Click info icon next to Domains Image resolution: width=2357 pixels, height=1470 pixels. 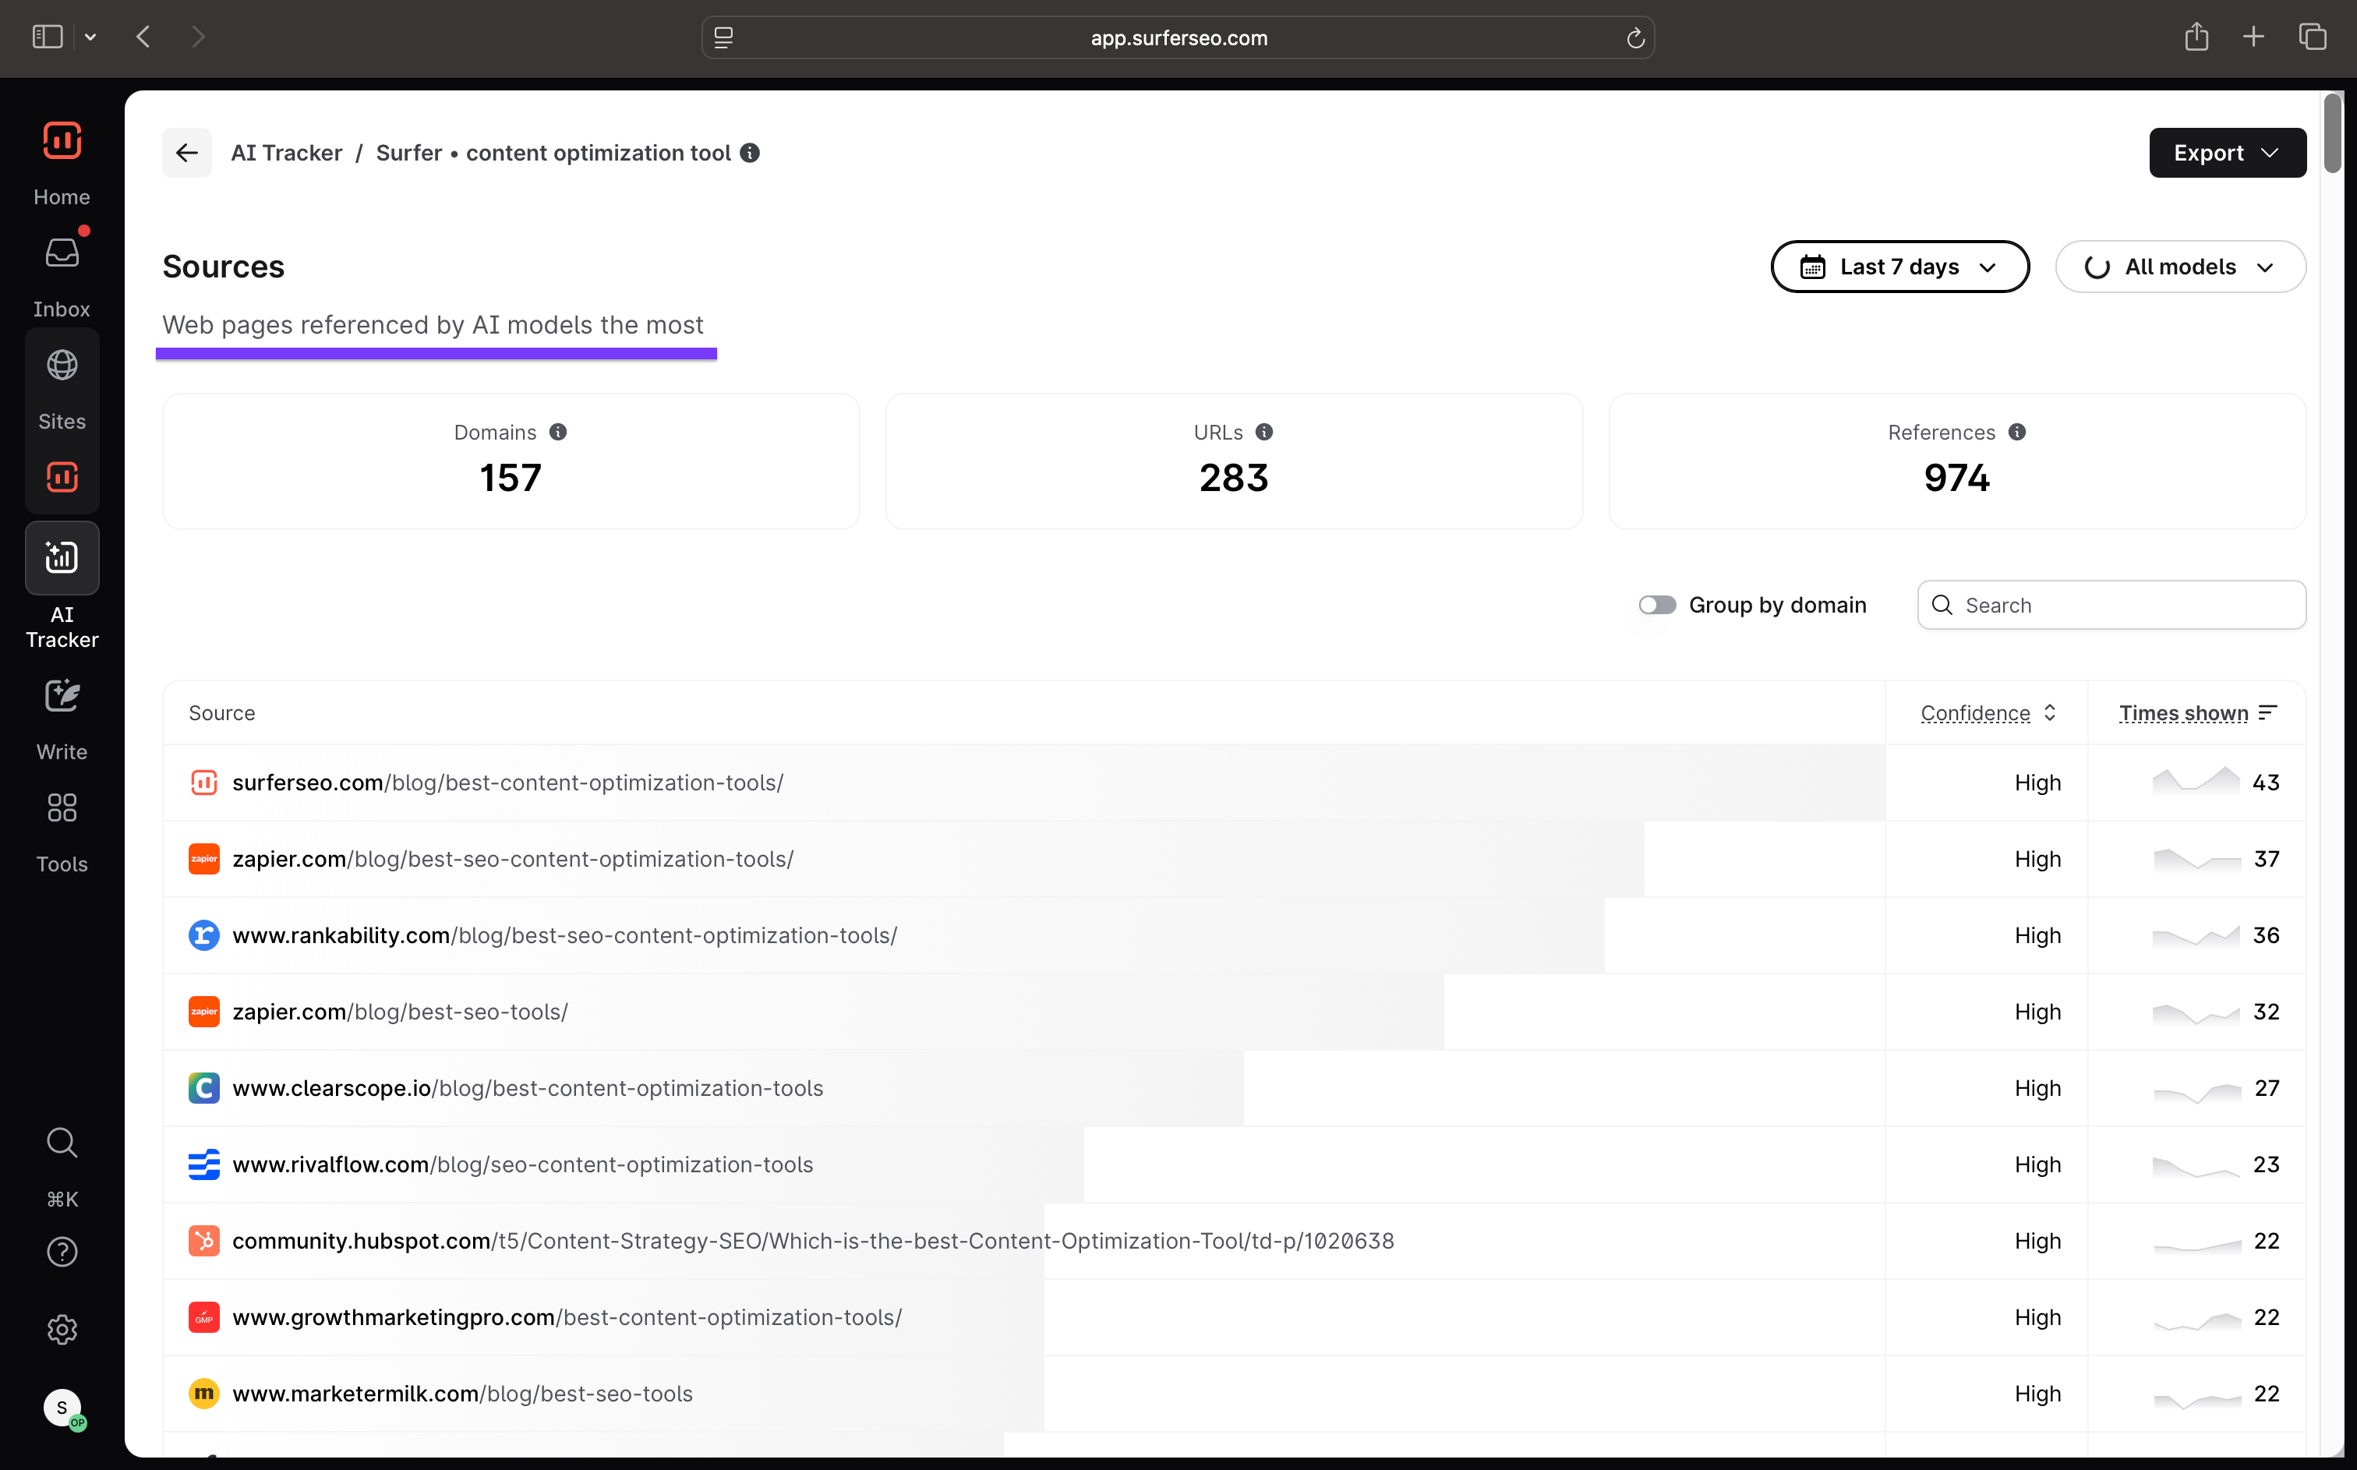[558, 432]
